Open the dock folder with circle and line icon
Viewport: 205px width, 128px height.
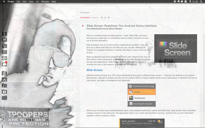click(4, 52)
